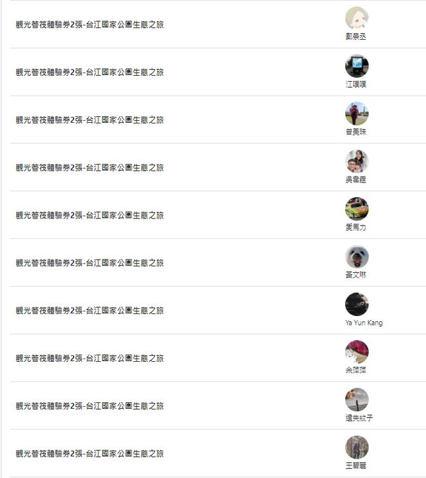The height and width of the screenshot is (478, 426).
Task: Select the prize text in Ya Yun Kang's row
Action: tap(89, 310)
